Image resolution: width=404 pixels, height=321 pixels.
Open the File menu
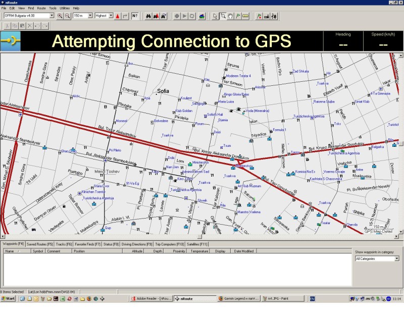pyautogui.click(x=4, y=8)
